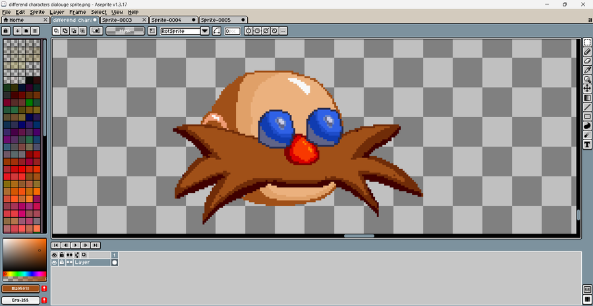Open the palette presets icon

click(26, 31)
